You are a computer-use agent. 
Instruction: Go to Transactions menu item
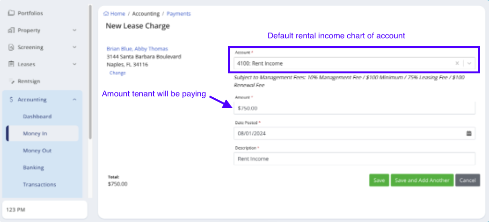(39, 185)
